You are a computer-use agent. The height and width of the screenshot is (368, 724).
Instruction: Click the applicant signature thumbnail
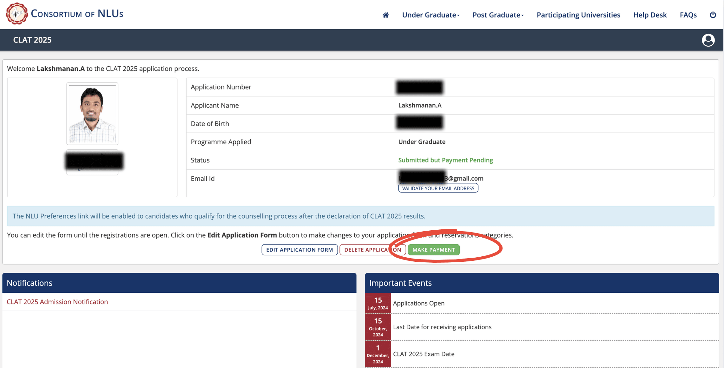tap(92, 162)
